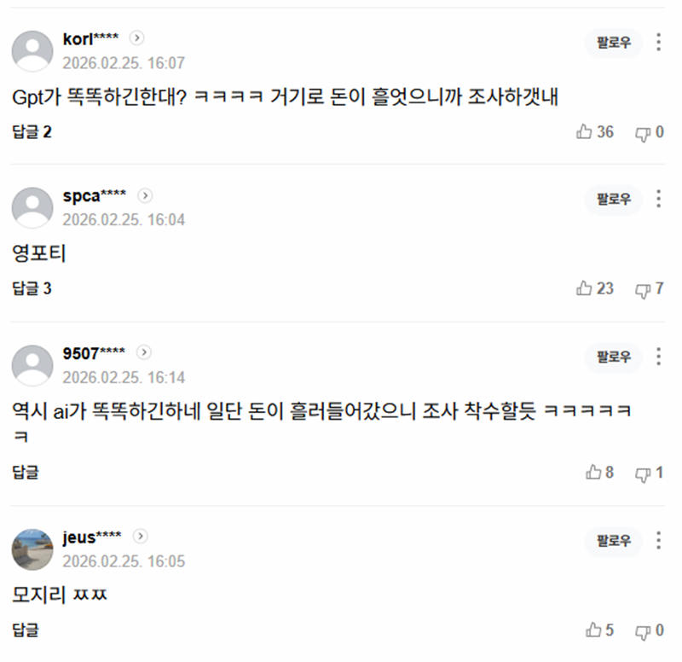Thumbs down the jeus**** comment

click(x=650, y=630)
